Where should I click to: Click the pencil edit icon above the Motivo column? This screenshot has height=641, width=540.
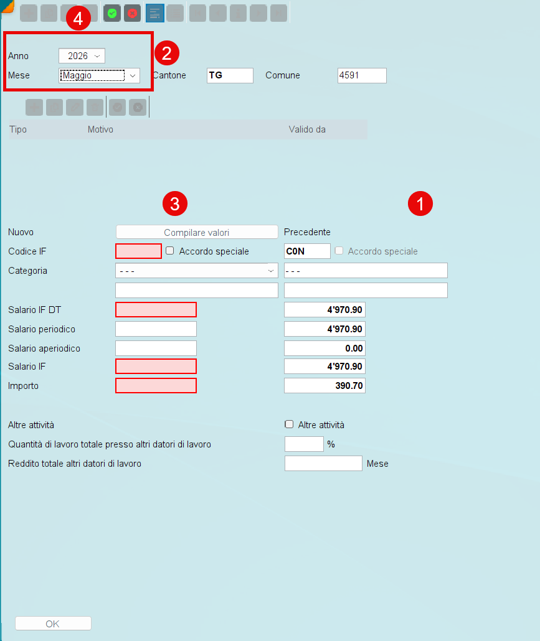click(x=75, y=107)
